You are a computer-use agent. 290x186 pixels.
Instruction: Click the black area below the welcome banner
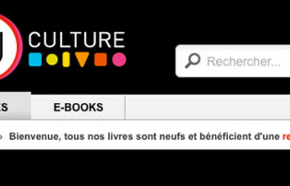coord(145,168)
